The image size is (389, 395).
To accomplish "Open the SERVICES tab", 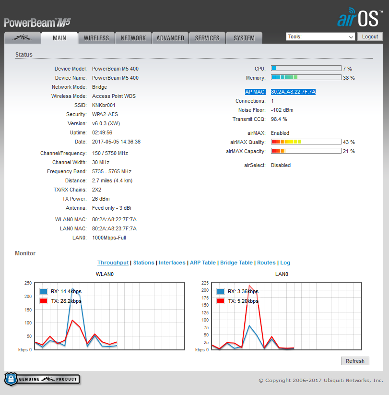I will (x=207, y=38).
